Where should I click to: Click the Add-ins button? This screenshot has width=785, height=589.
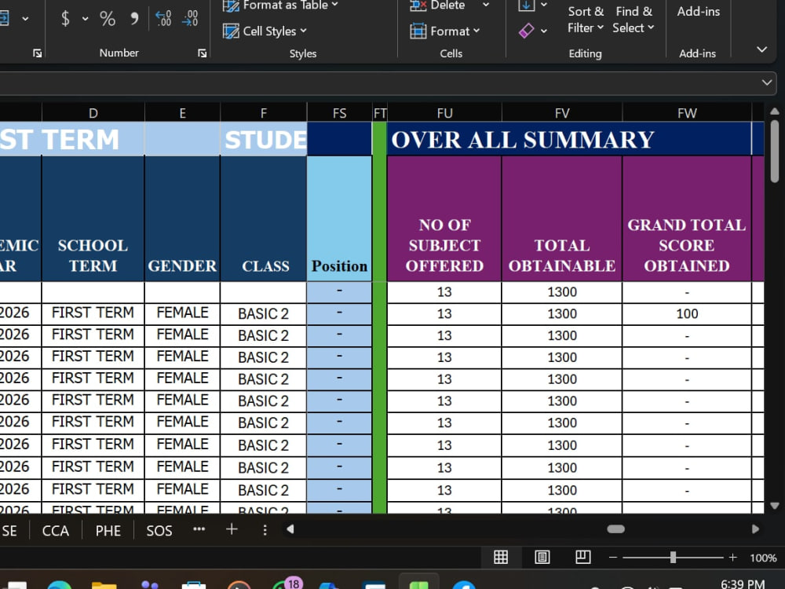(698, 11)
